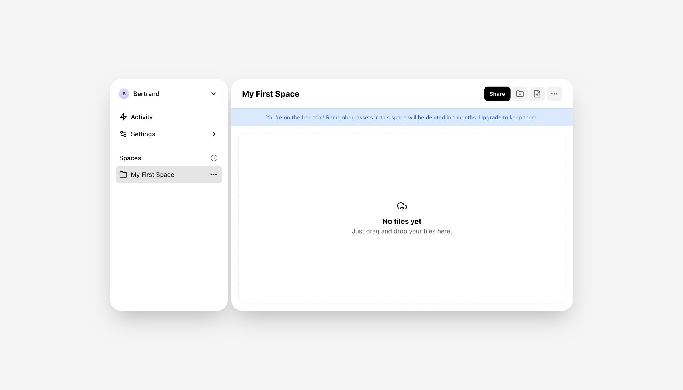Click the Activity lightning bolt icon
This screenshot has width=683, height=390.
(123, 117)
